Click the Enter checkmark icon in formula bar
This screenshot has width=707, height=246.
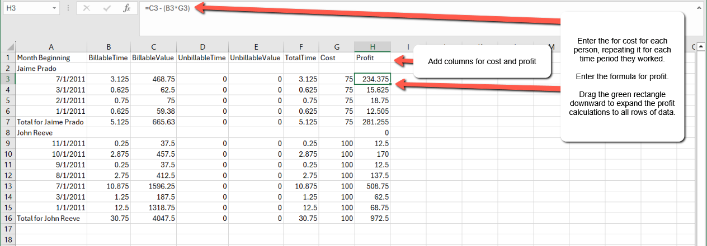107,8
